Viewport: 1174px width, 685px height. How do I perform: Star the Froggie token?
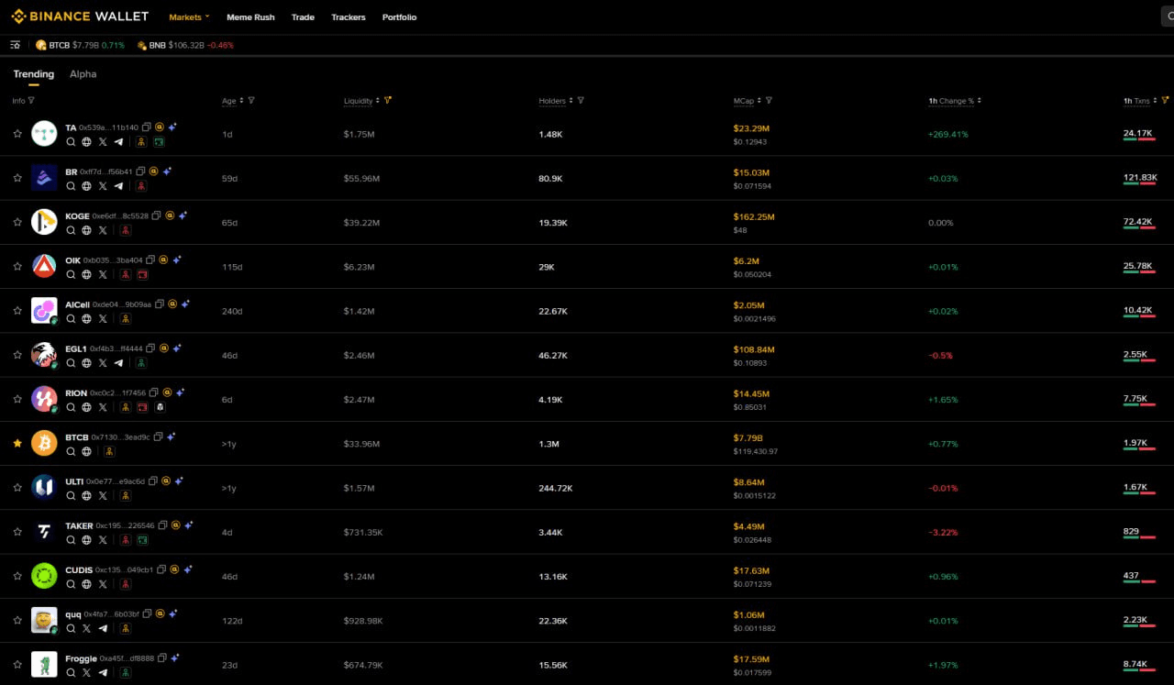pos(17,664)
